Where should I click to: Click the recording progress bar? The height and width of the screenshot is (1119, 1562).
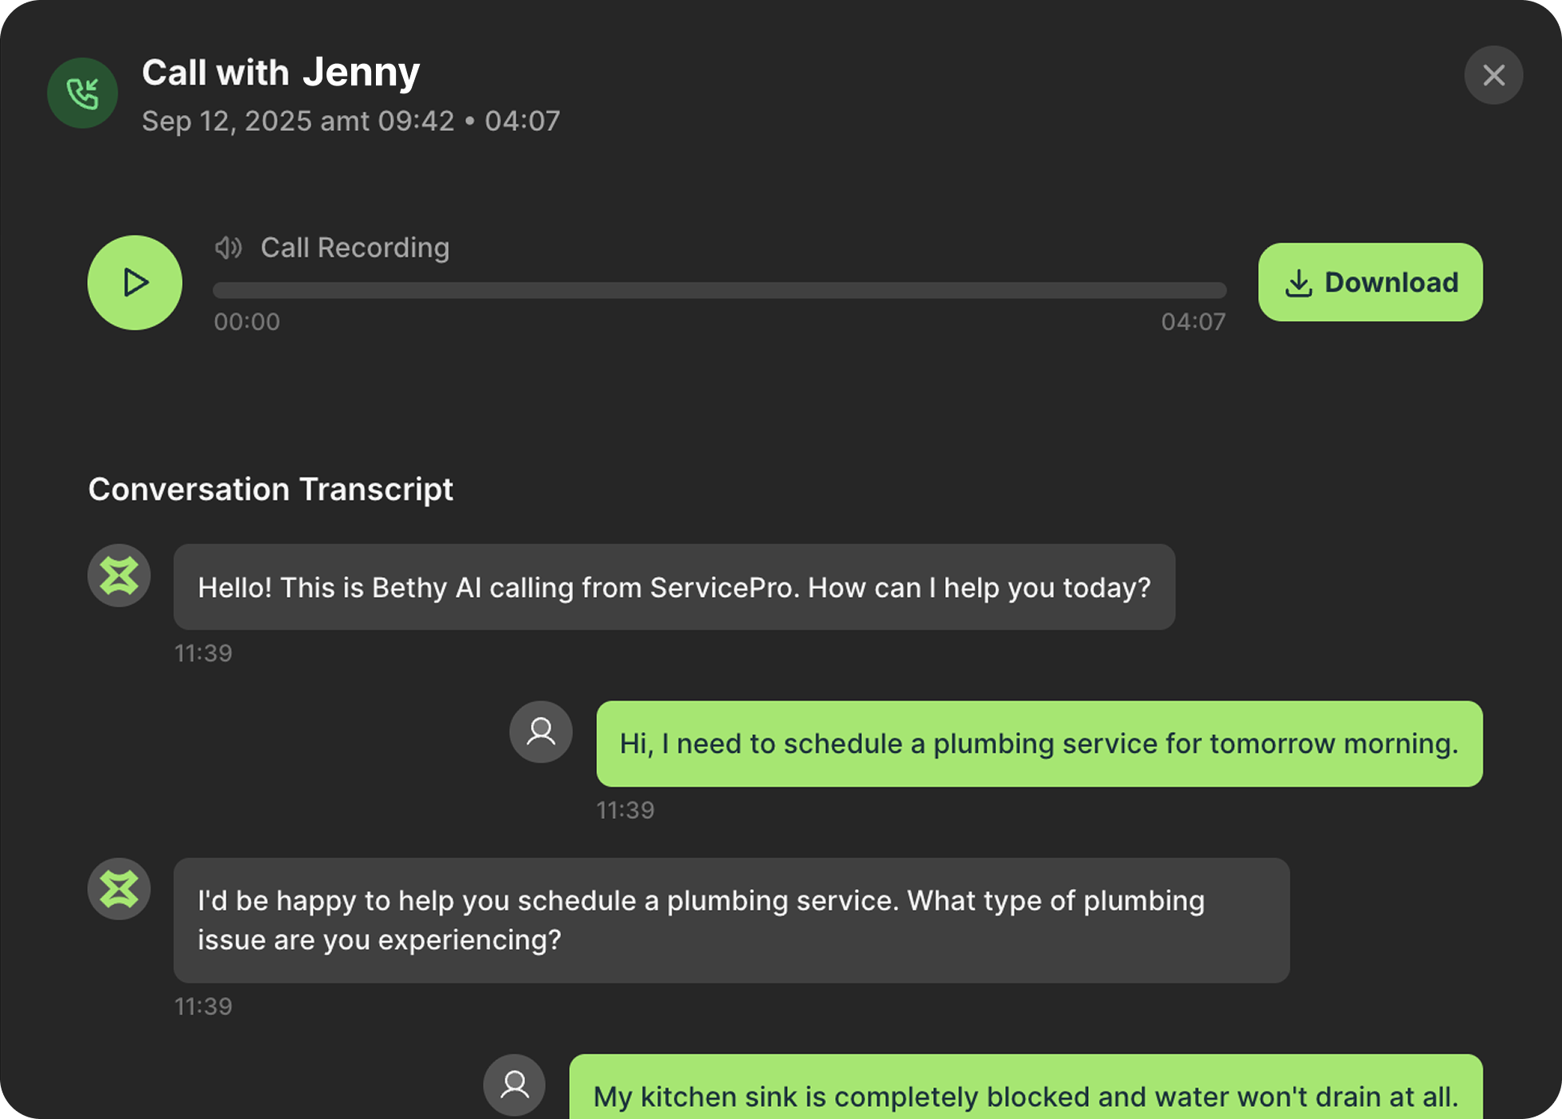[718, 291]
